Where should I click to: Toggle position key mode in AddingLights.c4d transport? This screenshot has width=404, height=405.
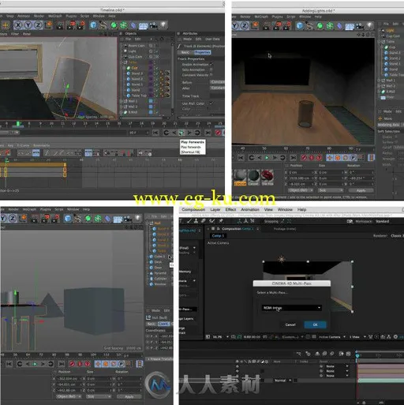(330, 158)
